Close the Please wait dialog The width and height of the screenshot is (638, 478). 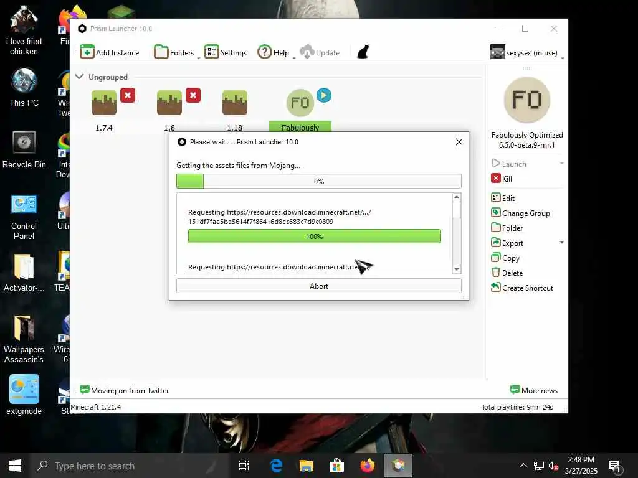(459, 142)
